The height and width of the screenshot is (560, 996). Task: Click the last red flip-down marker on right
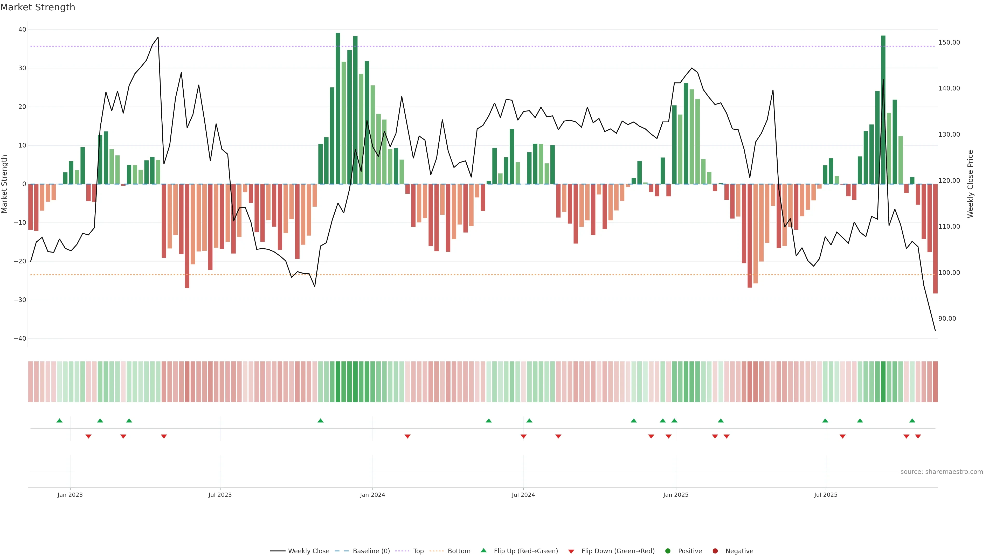pyautogui.click(x=918, y=436)
